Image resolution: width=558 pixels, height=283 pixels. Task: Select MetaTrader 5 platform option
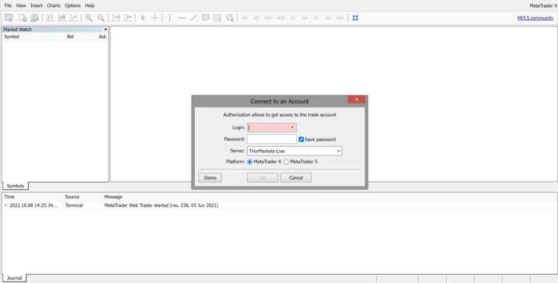286,161
